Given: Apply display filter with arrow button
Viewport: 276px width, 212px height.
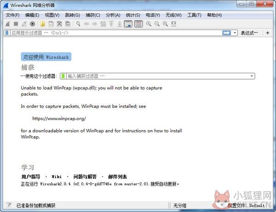Looking at the screenshot, I should click(226, 33).
